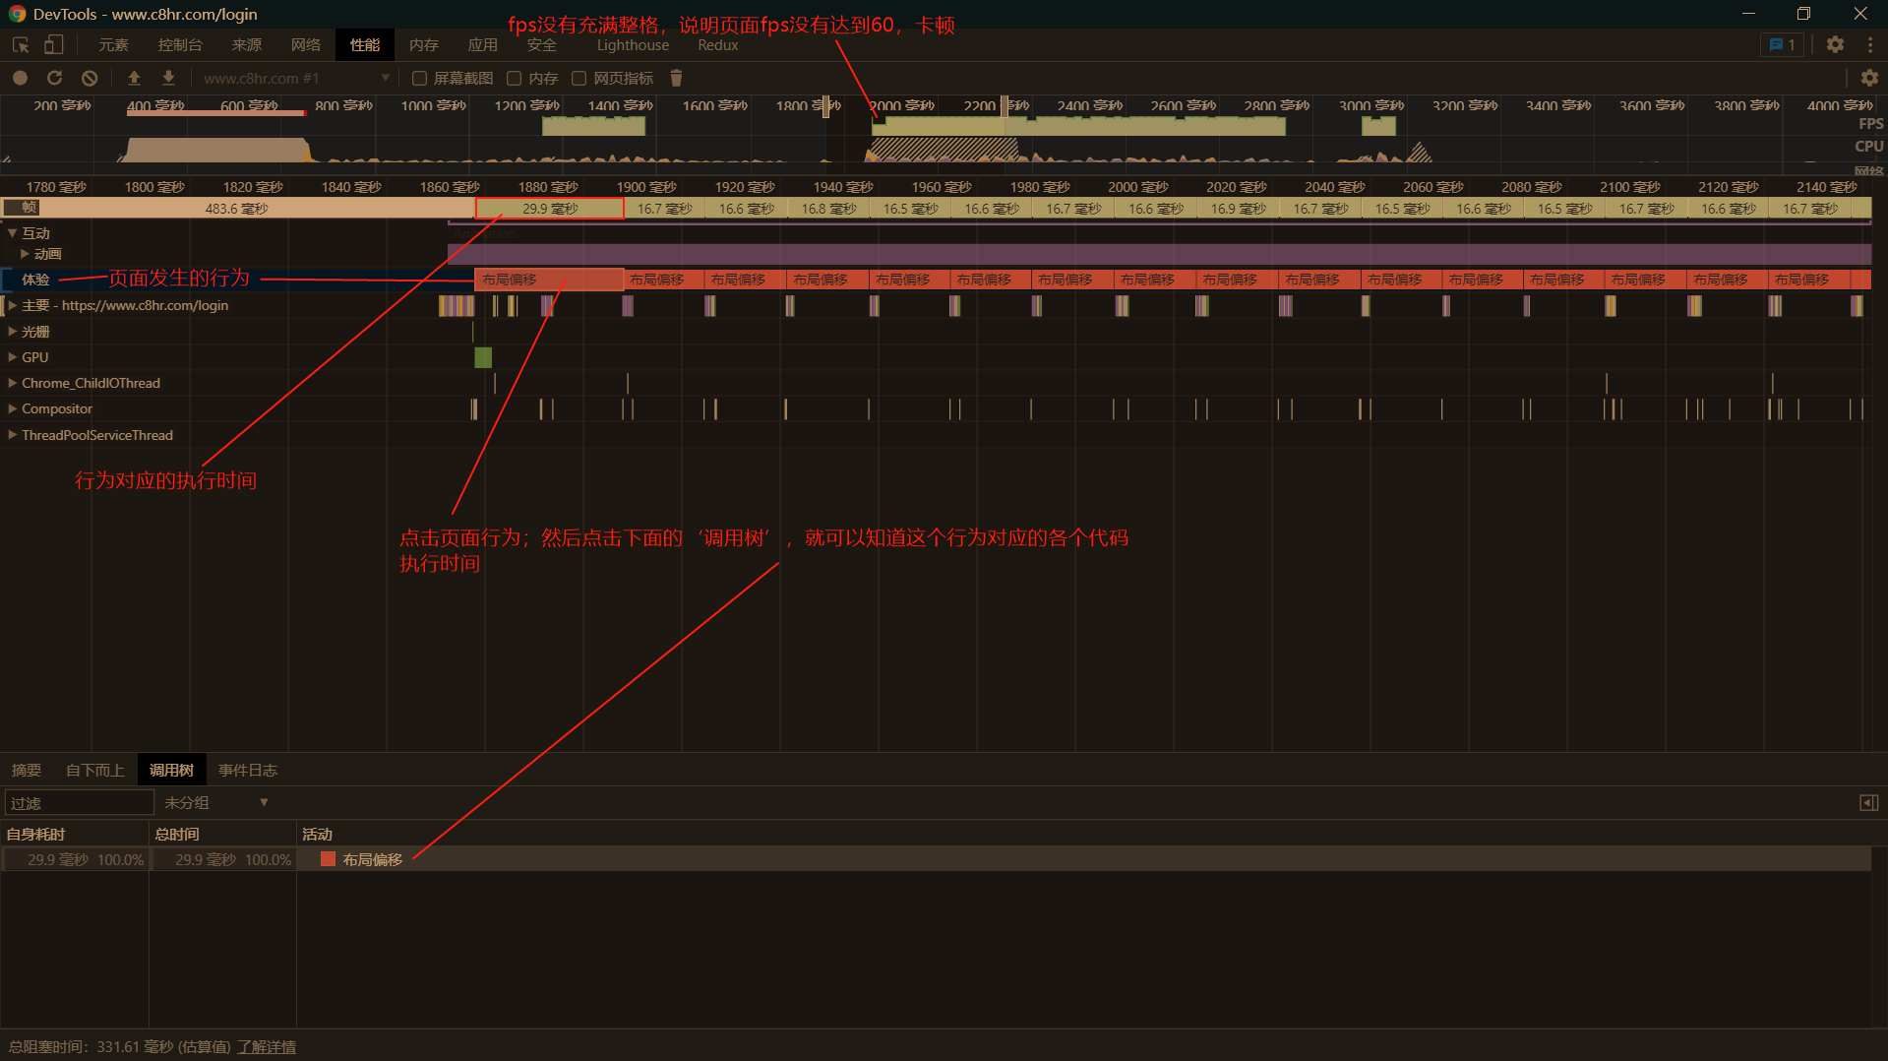Open the www.c8hr.com #1 recording dropdown
The image size is (1888, 1061).
click(295, 79)
